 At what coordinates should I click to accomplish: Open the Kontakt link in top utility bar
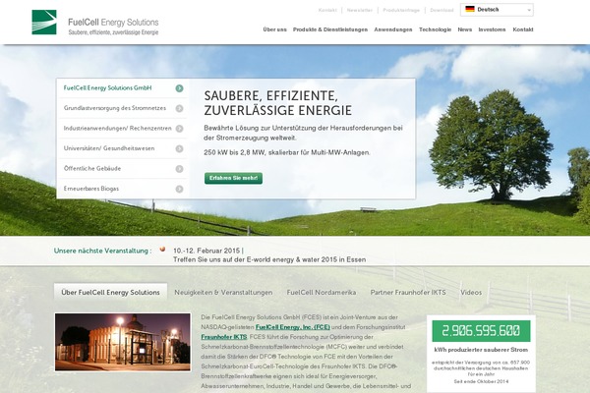(x=327, y=10)
